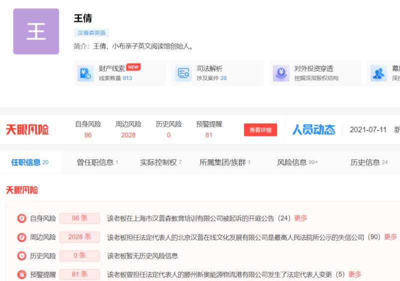Click the 0 条 badge
Screen dimensions: 400x281
pyautogui.click(x=79, y=256)
